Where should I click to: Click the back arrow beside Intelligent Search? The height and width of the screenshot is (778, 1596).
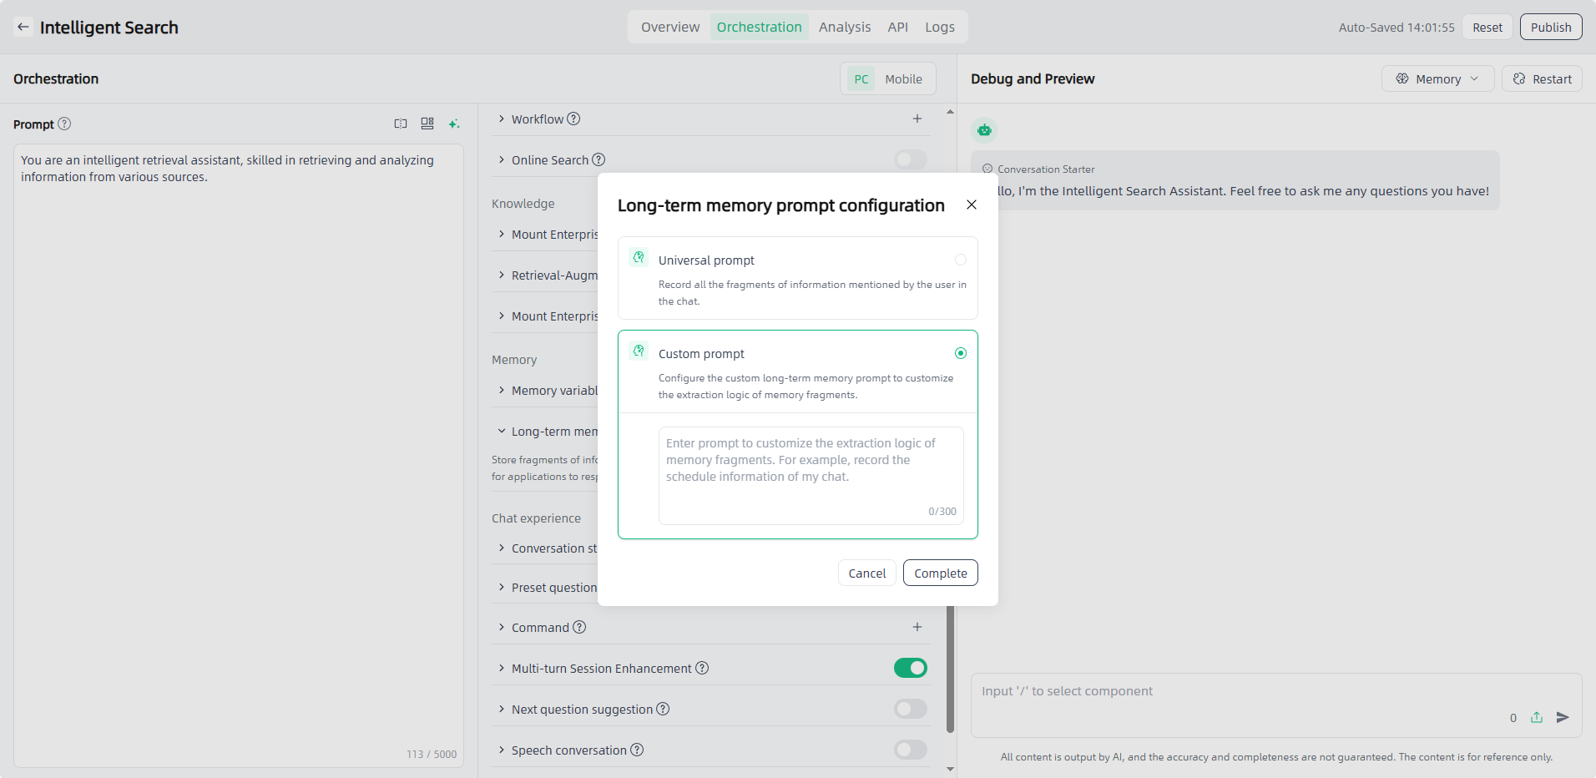coord(23,27)
